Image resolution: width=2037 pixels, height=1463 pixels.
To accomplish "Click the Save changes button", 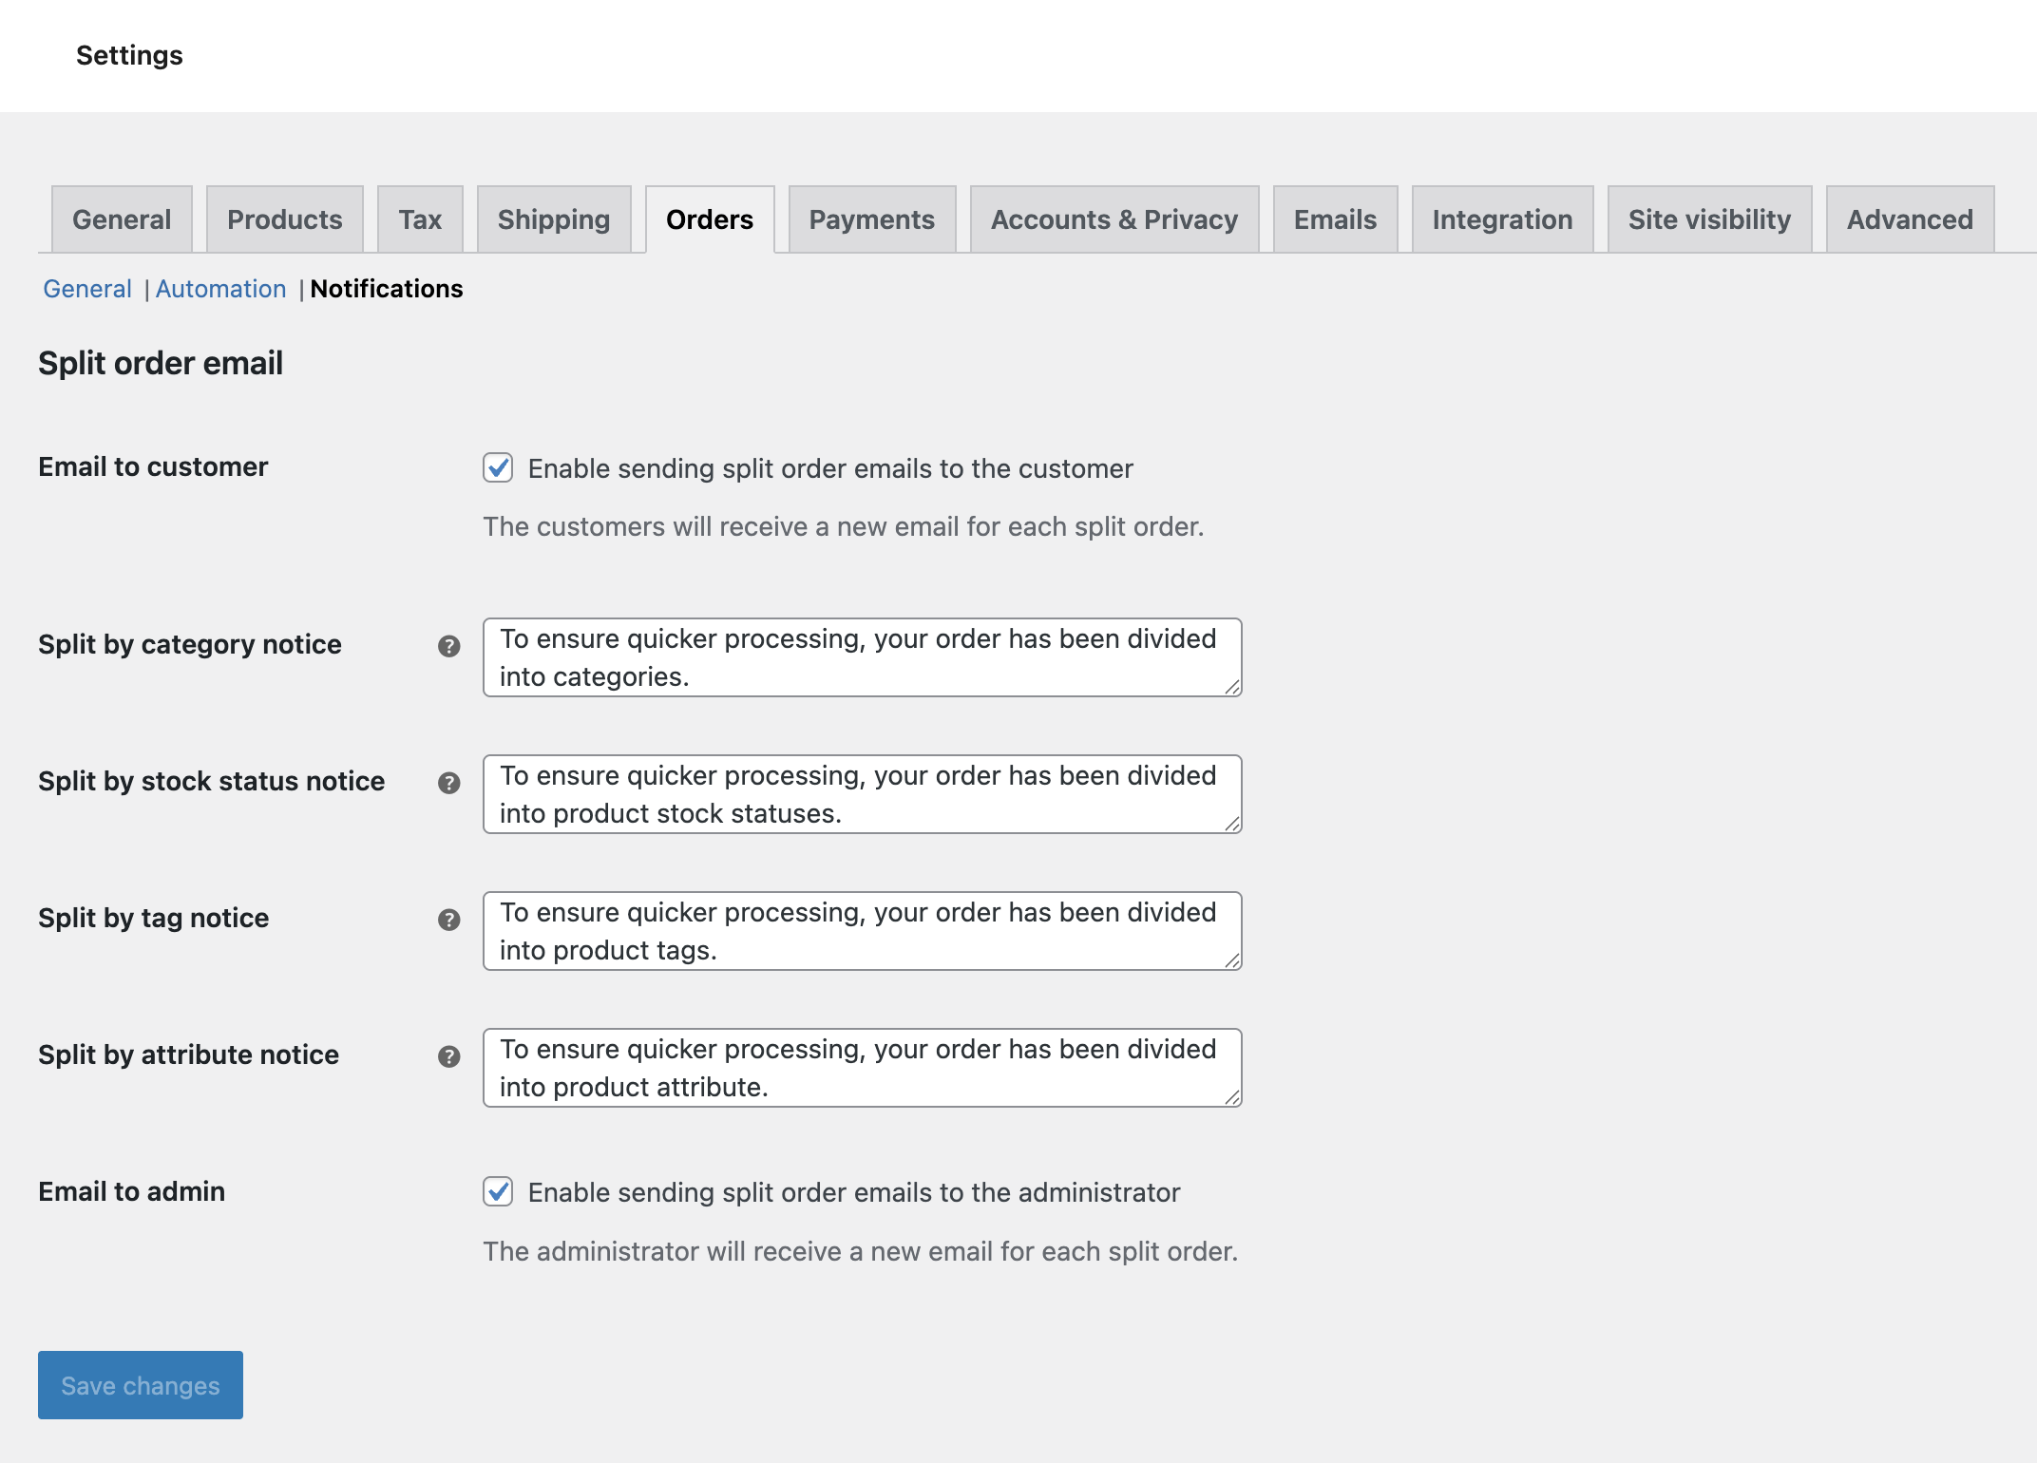I will [141, 1385].
